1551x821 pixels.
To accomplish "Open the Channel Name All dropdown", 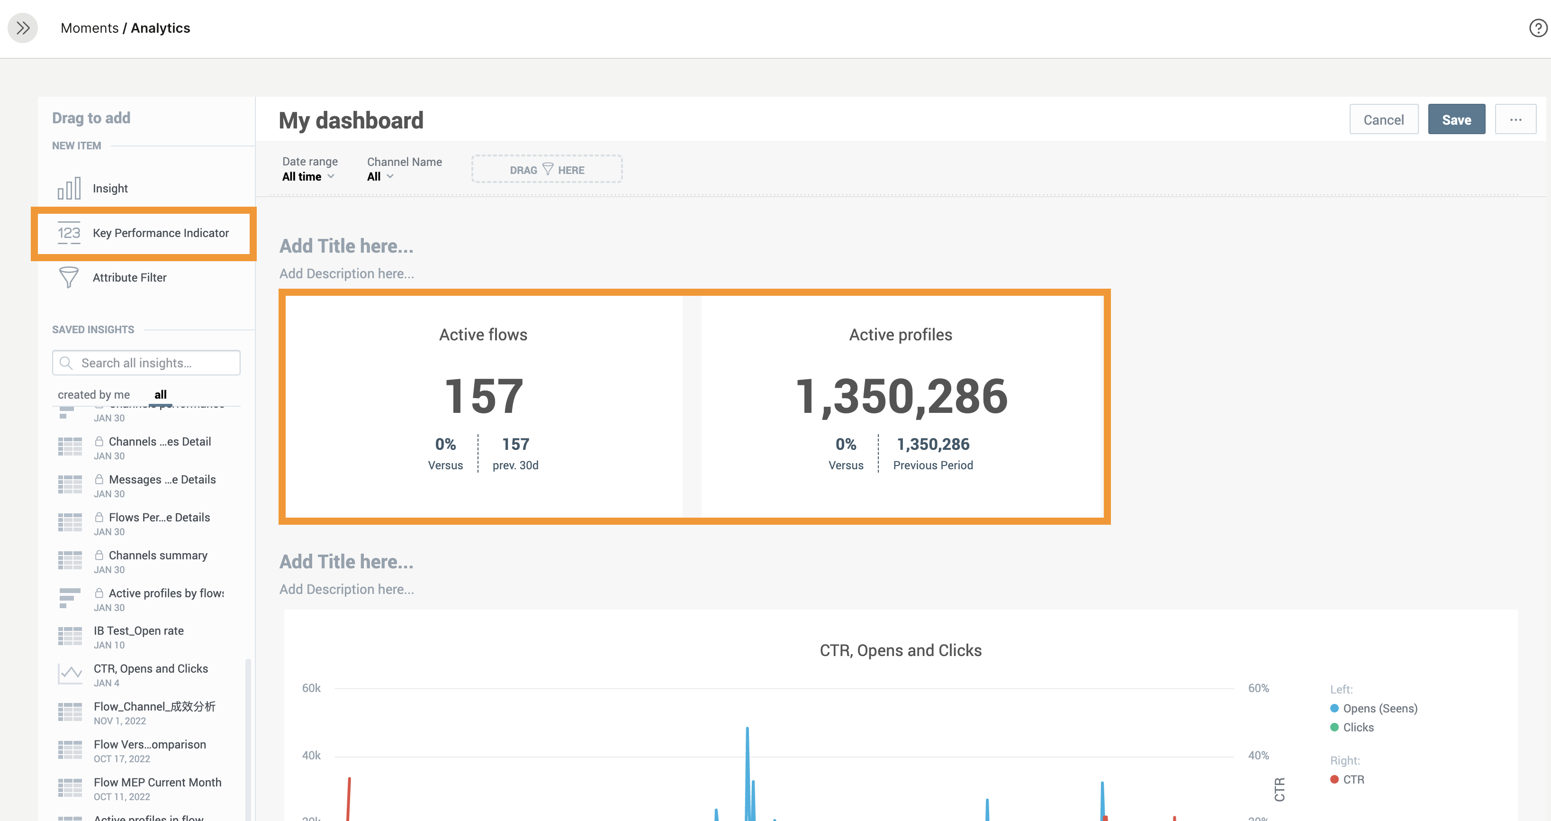I will click(380, 176).
